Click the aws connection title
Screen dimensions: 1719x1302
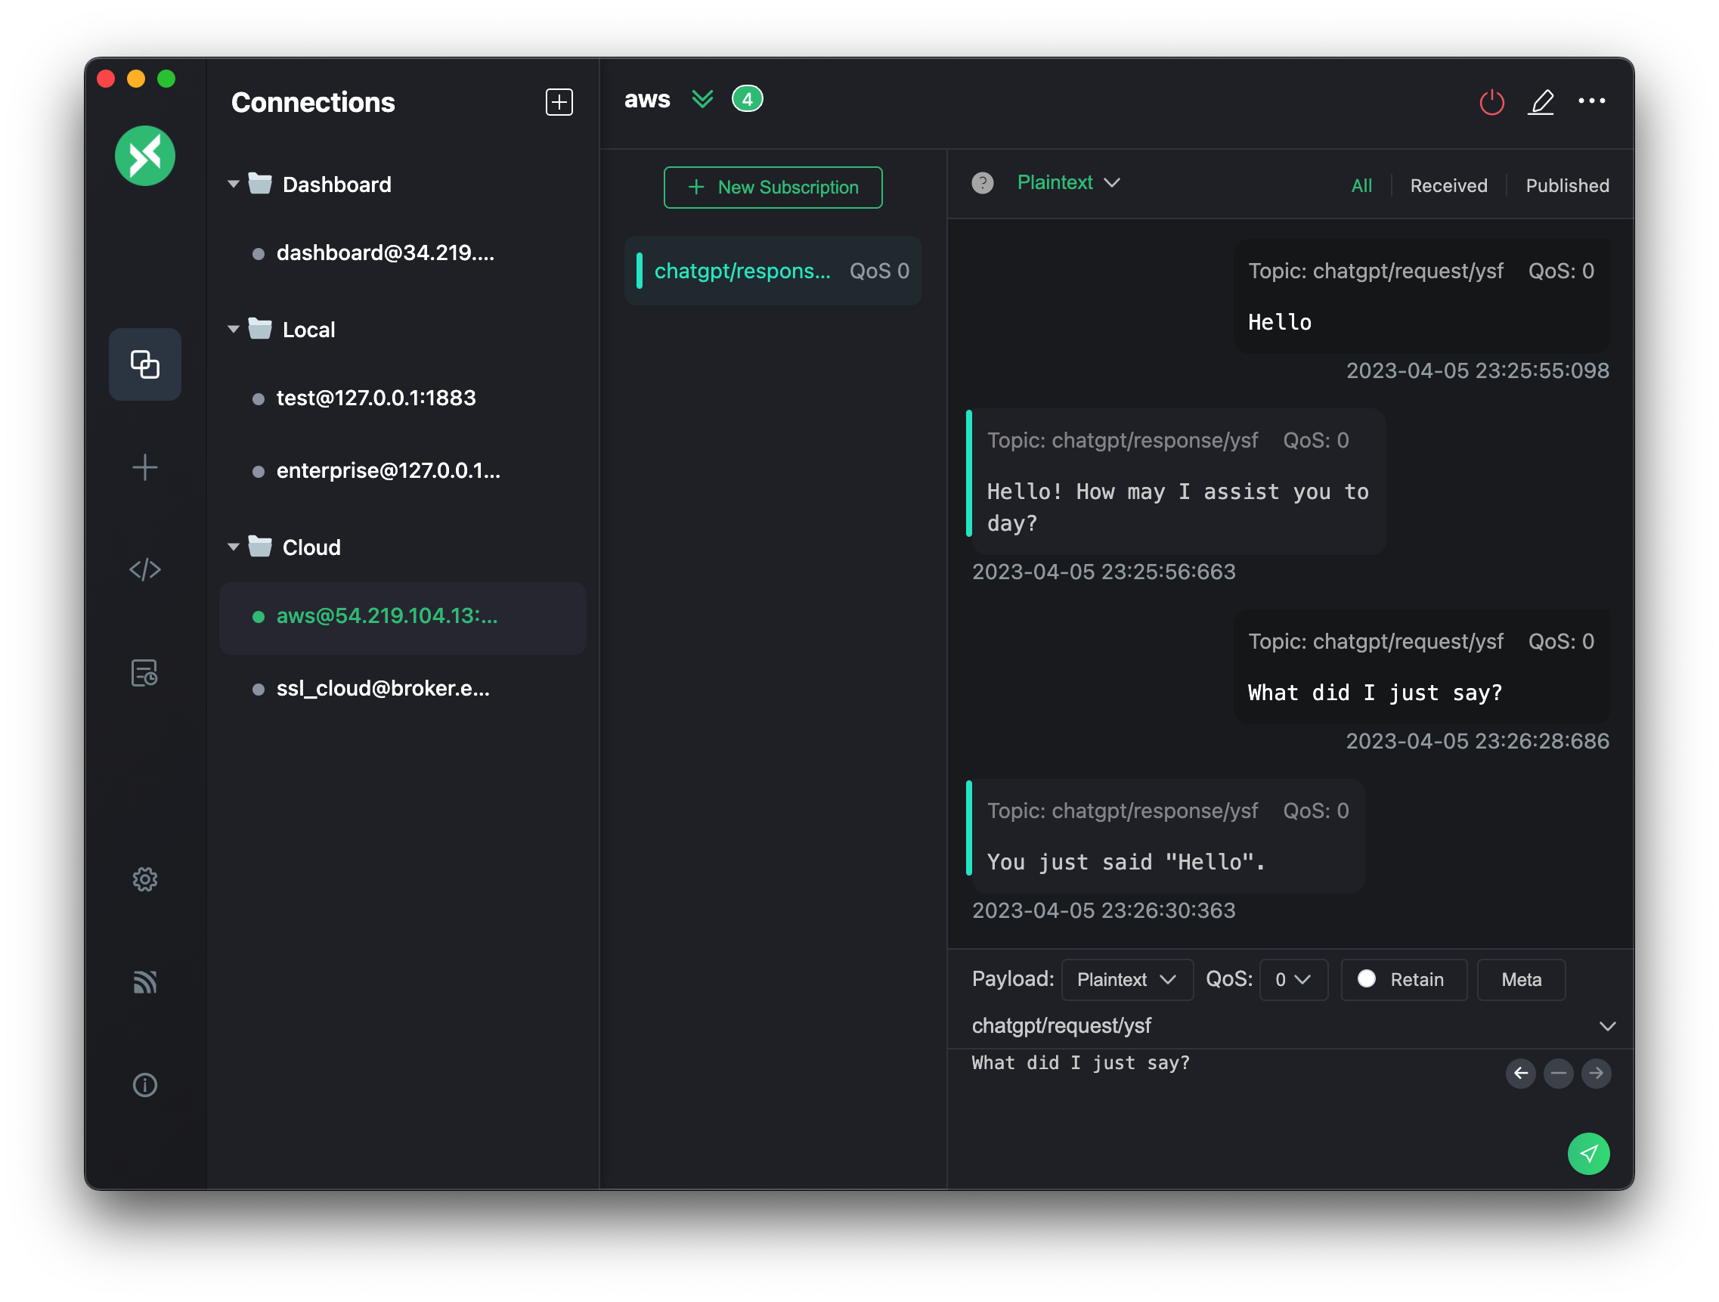(646, 100)
